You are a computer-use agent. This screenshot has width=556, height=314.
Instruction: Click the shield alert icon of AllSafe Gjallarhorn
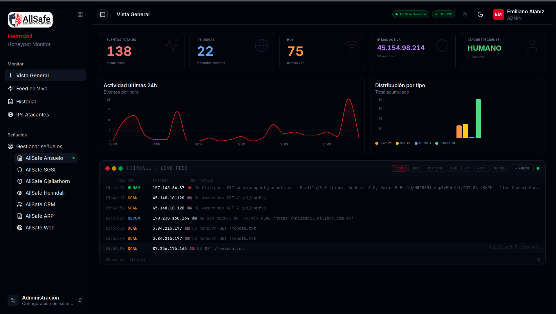click(x=20, y=181)
